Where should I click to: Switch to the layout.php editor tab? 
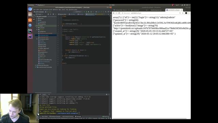[62, 14]
